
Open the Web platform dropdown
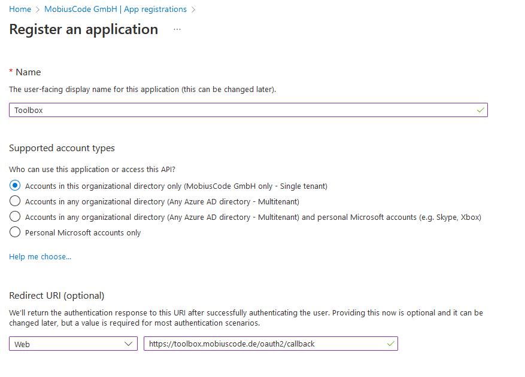click(x=72, y=344)
